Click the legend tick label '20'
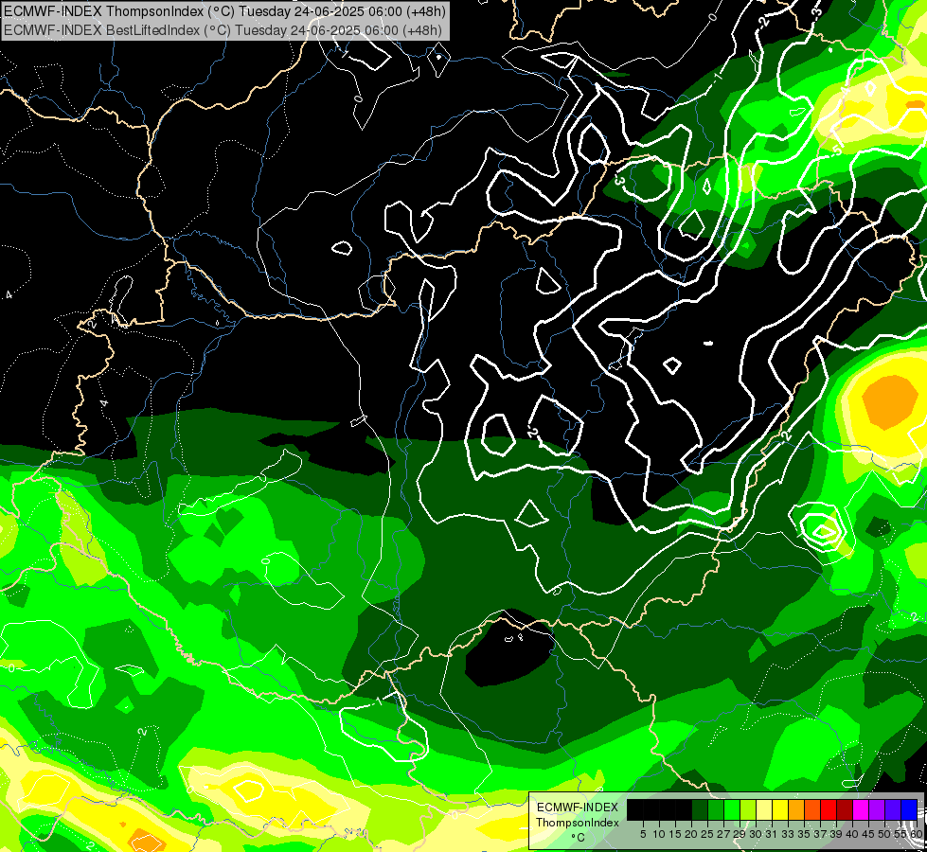Viewport: 927px width, 852px height. tap(691, 834)
